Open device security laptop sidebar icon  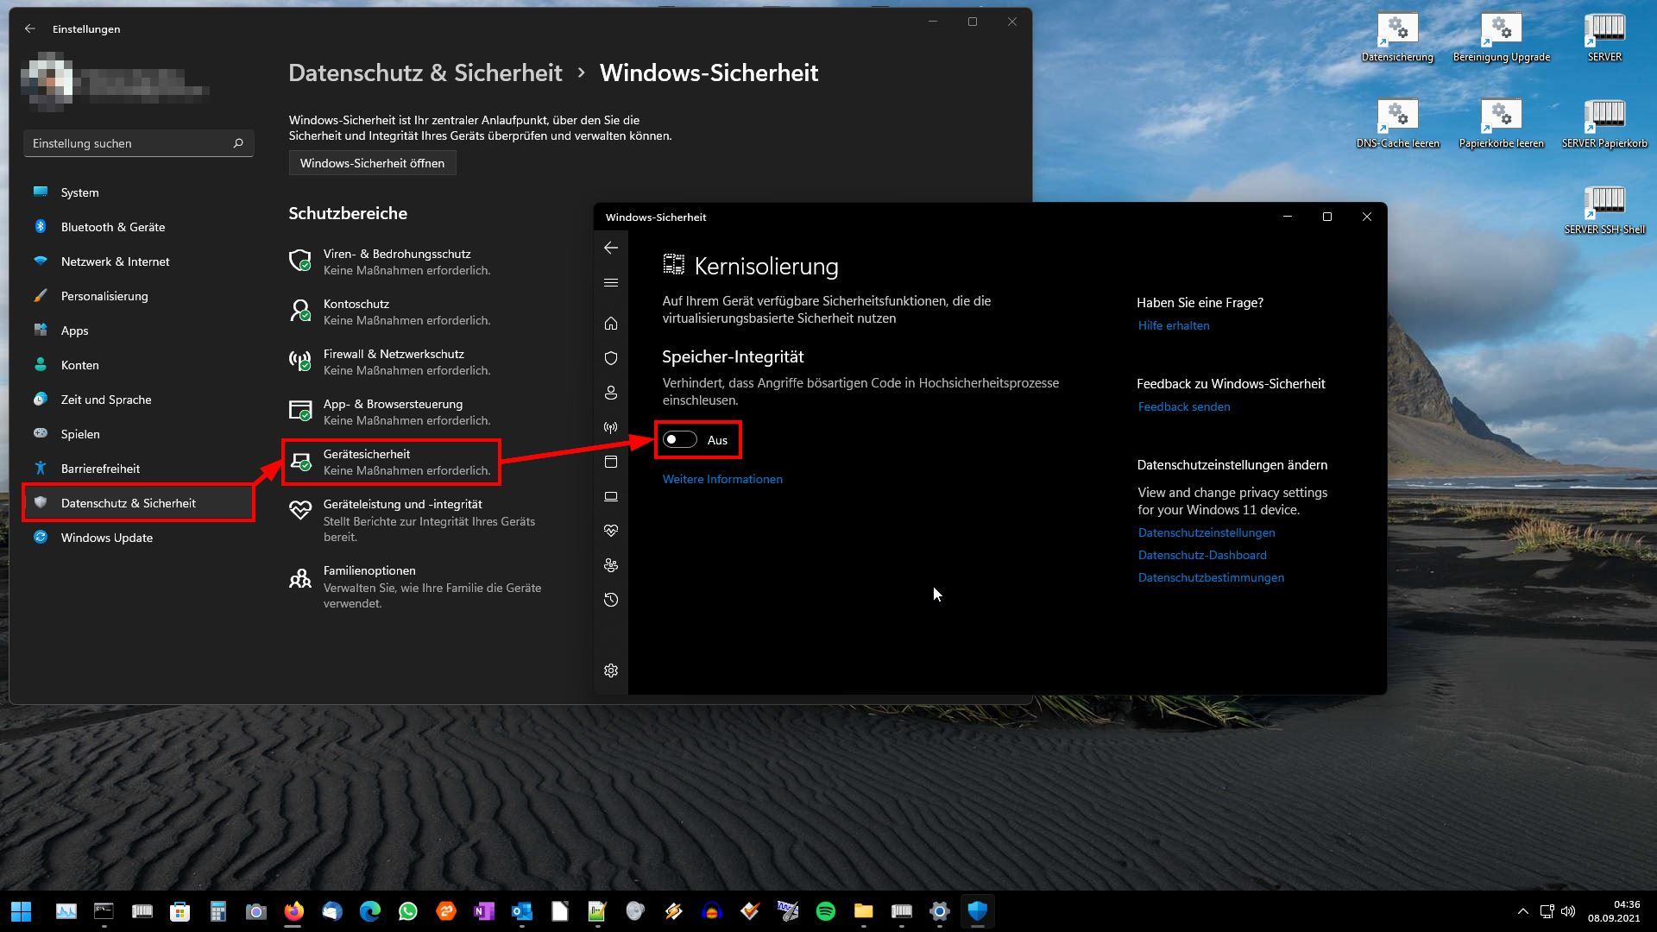click(611, 496)
